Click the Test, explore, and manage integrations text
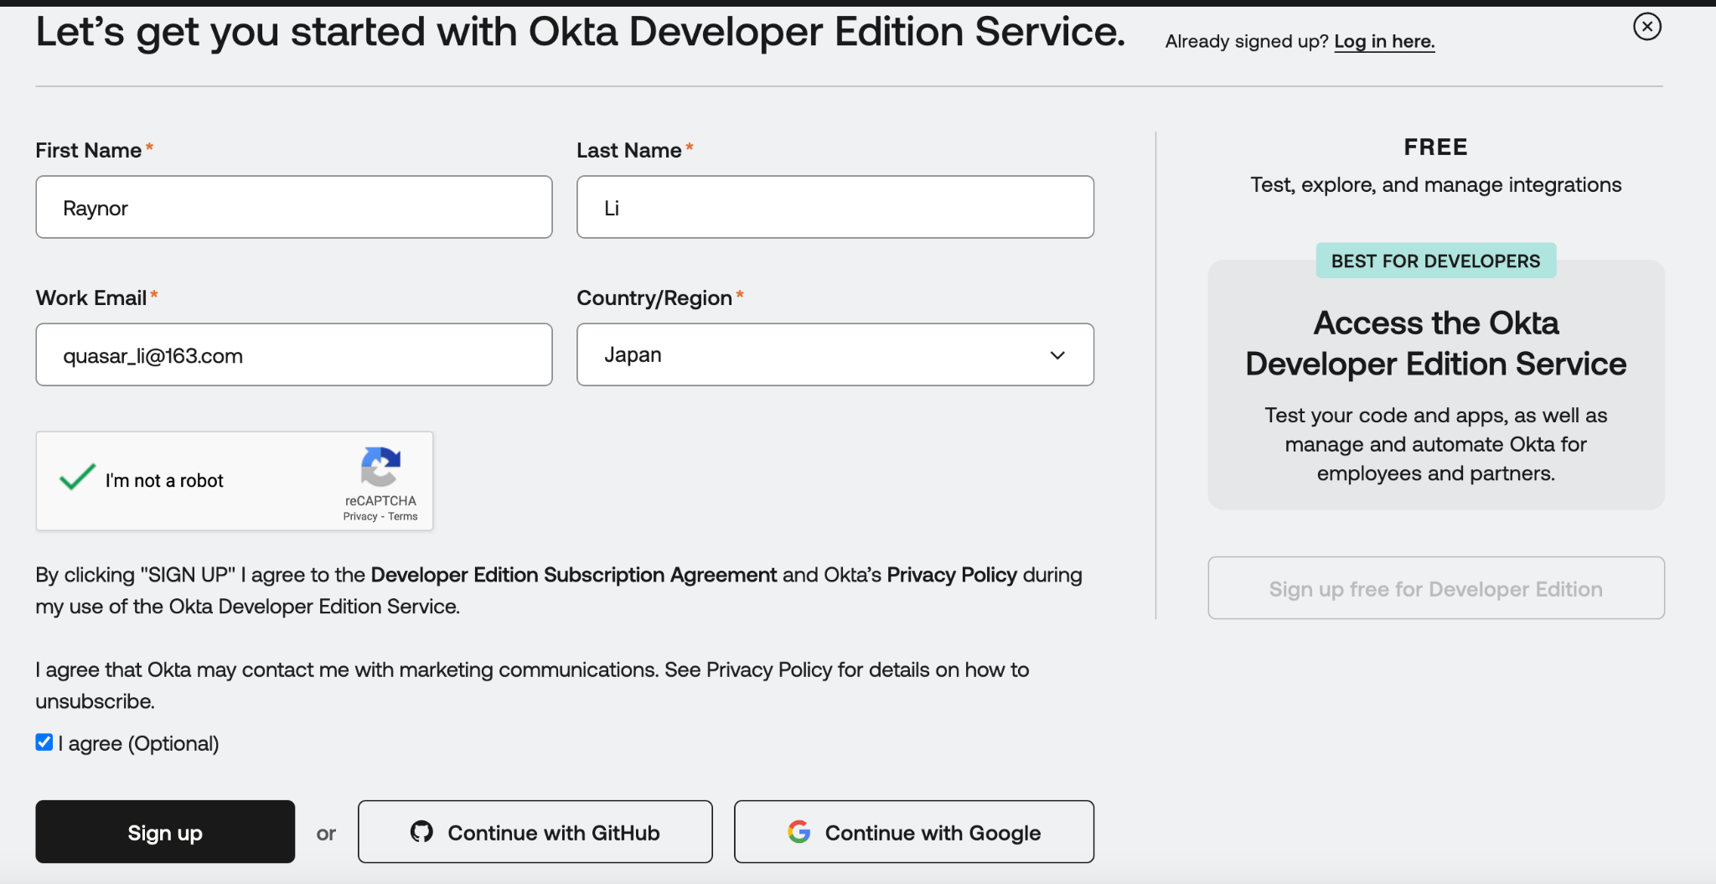Image resolution: width=1716 pixels, height=884 pixels. coord(1435,185)
